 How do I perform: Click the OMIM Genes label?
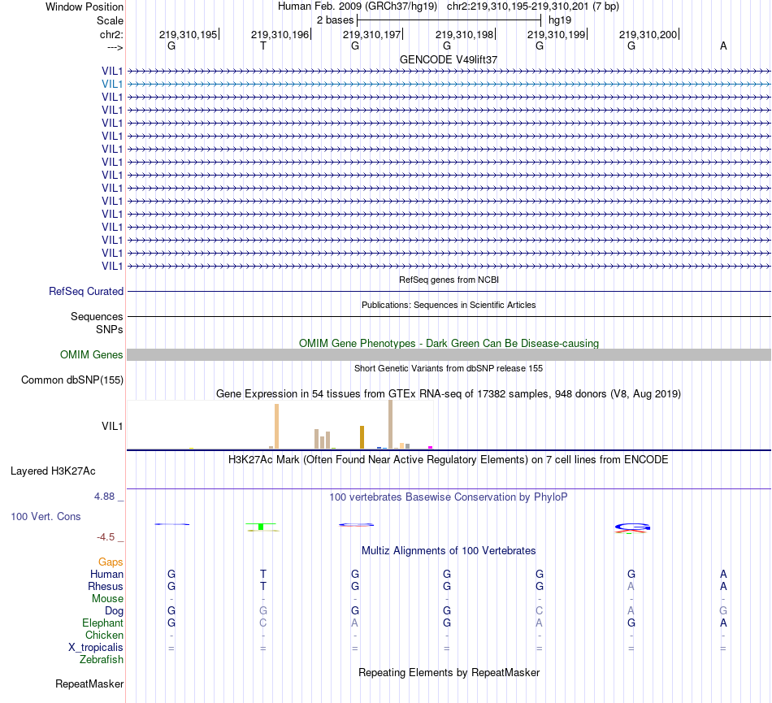click(92, 354)
